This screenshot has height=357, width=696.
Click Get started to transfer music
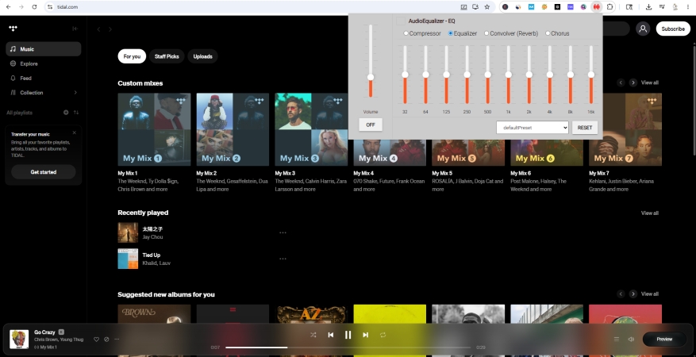point(44,172)
